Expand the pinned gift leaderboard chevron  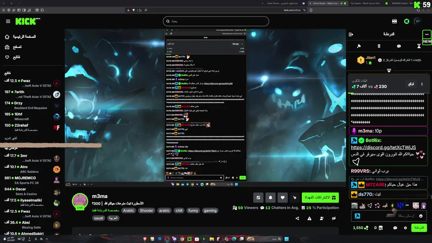point(389,71)
